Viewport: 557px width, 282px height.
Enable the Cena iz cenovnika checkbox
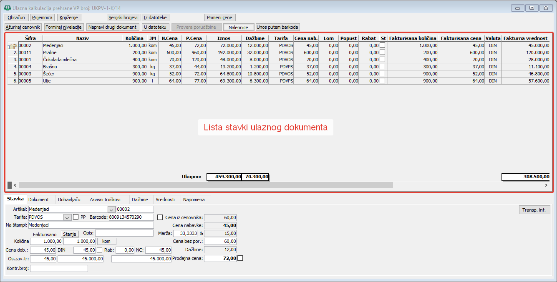160,217
